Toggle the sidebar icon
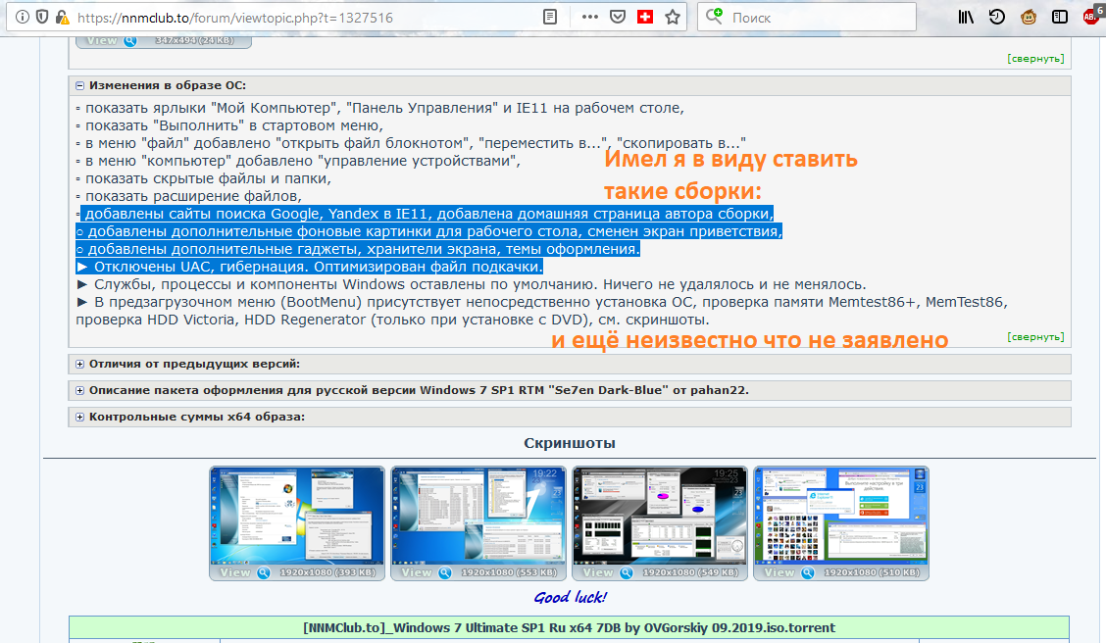Image resolution: width=1106 pixels, height=643 pixels. (1060, 17)
